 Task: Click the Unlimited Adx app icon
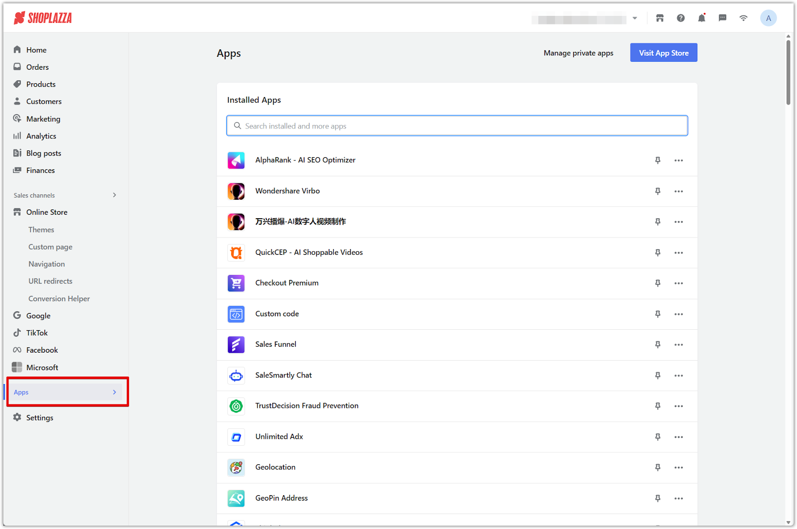(236, 437)
